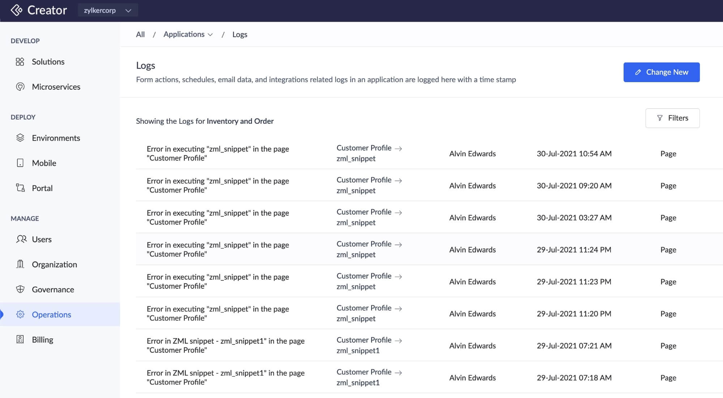
Task: Open Governance via shield icon
Action: [x=20, y=289]
